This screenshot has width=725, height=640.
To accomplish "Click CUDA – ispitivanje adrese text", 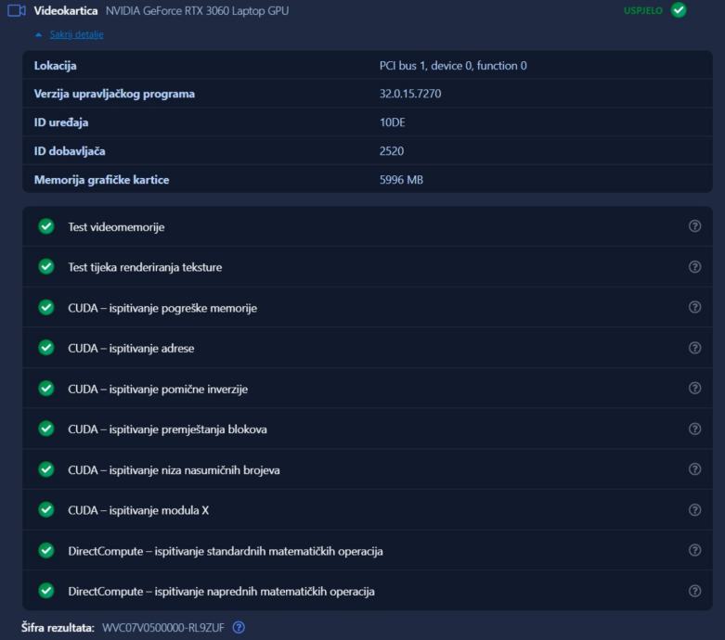I will [131, 348].
